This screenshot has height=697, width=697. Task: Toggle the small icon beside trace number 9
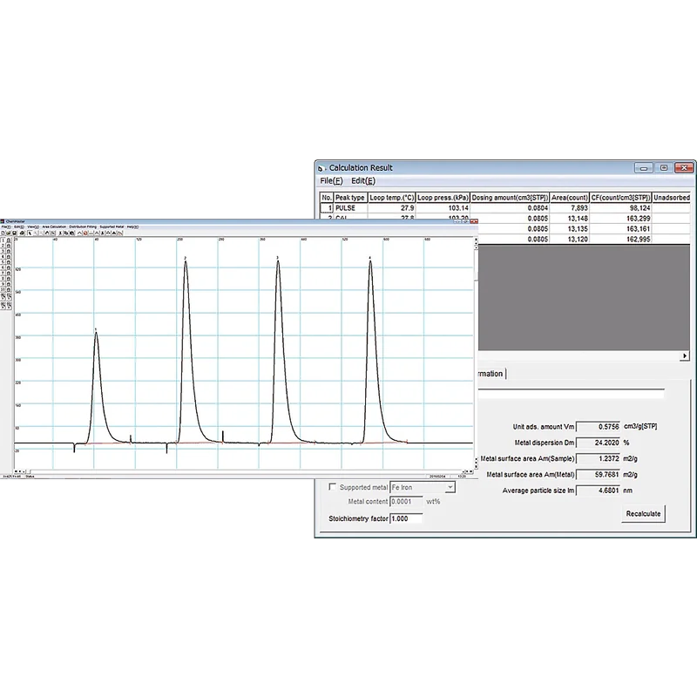click(x=9, y=284)
